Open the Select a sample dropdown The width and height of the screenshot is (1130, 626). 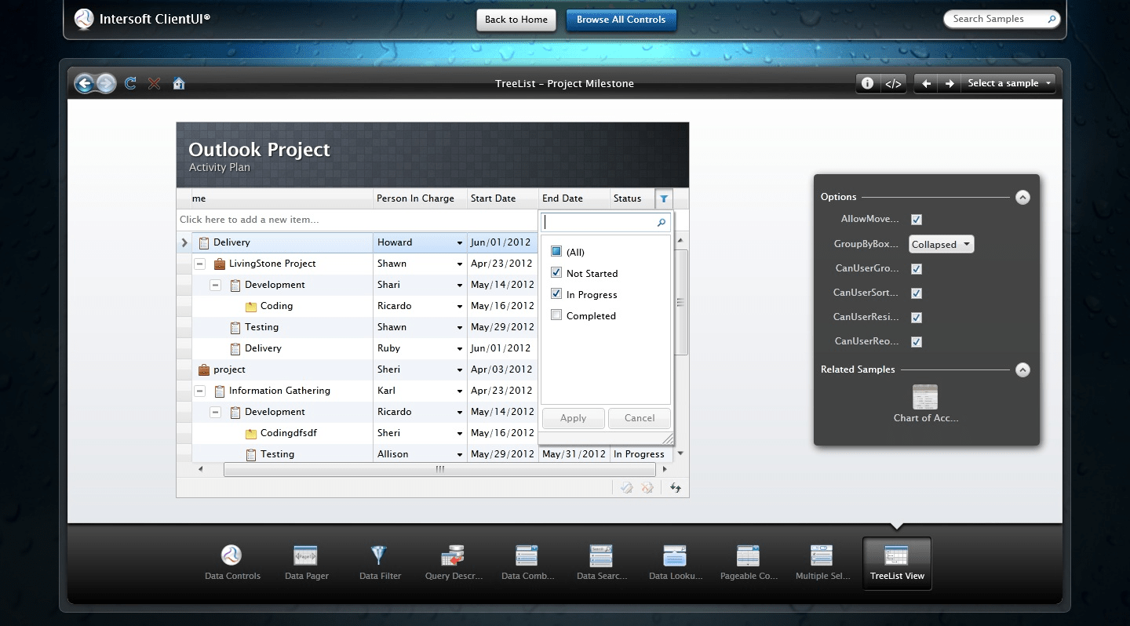(1009, 83)
